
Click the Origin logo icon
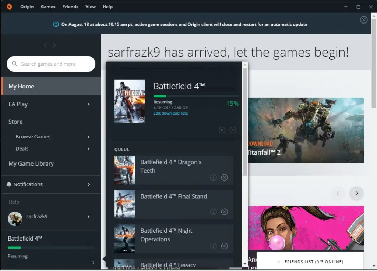click(9, 7)
